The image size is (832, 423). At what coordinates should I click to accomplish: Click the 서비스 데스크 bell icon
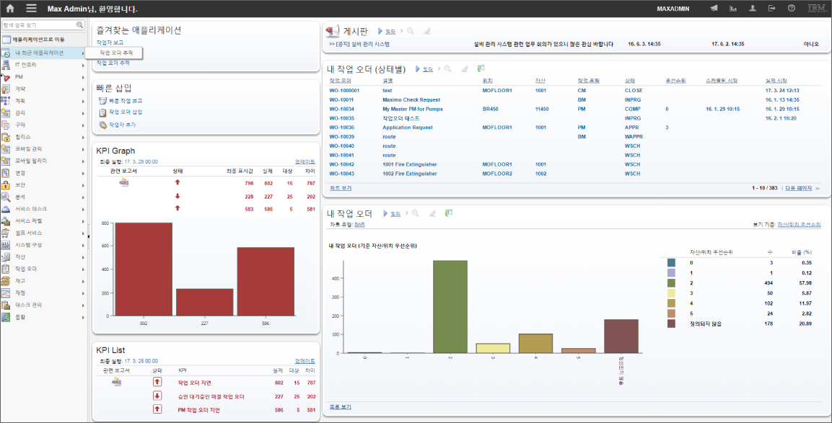[x=6, y=209]
